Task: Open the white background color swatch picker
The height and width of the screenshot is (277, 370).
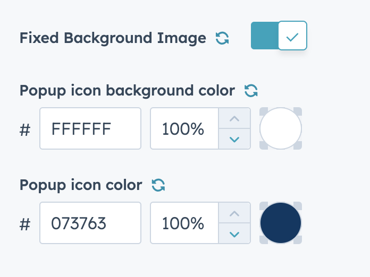Action: point(281,128)
